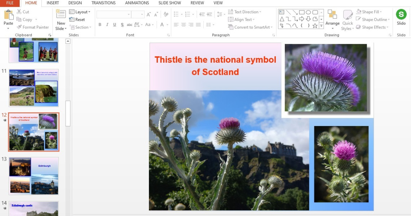The height and width of the screenshot is (216, 411).
Task: Open the font name combo box
Action: [x=114, y=14]
